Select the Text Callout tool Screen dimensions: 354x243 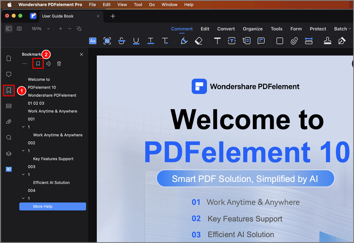[246, 41]
